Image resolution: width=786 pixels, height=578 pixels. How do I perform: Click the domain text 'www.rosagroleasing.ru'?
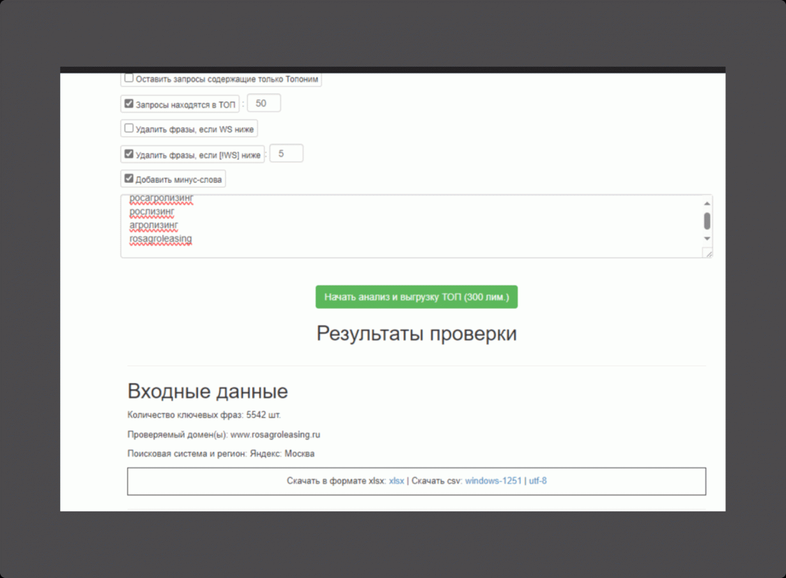[275, 434]
